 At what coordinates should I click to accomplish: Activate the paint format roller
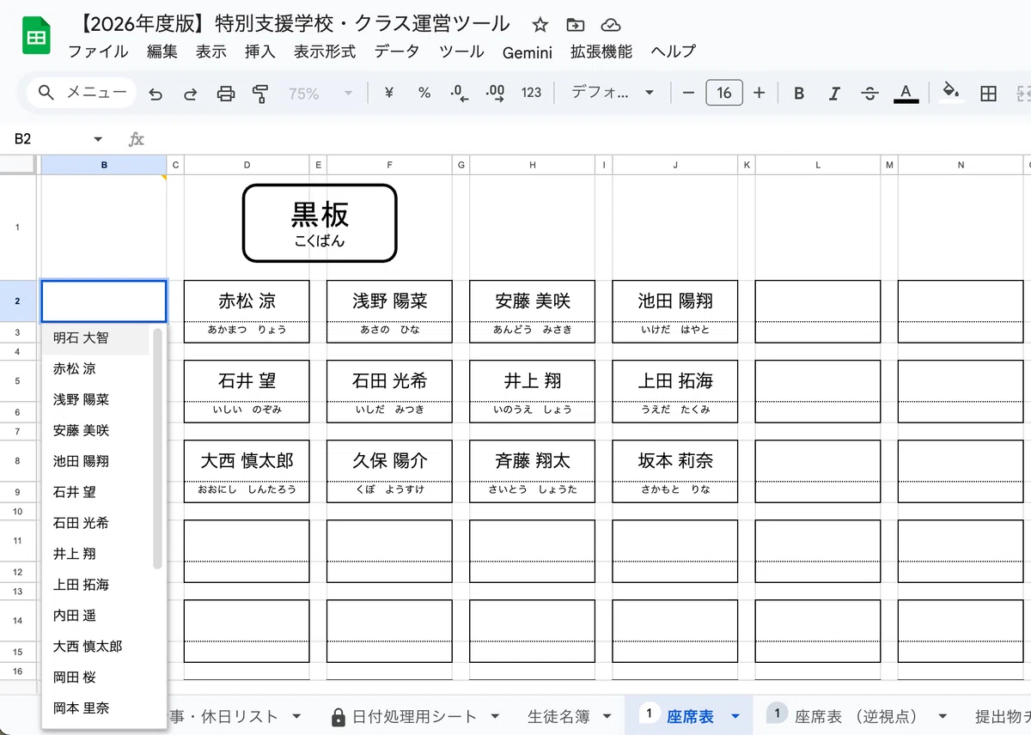(260, 94)
